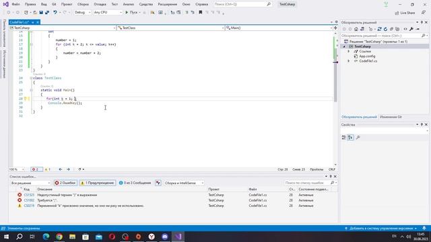Collapse the TestClass class at line 24

(32, 78)
